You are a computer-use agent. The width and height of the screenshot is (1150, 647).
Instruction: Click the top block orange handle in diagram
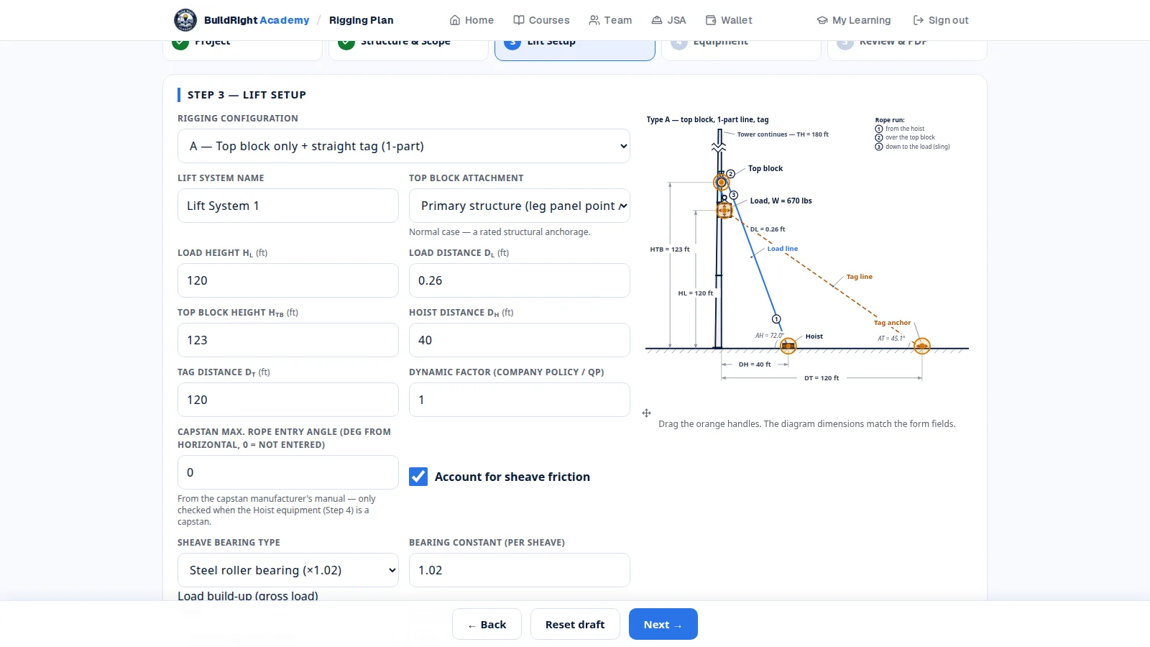tap(721, 182)
